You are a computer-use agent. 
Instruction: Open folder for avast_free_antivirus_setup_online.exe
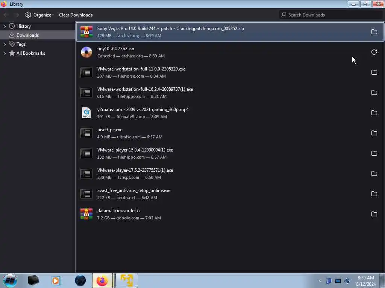[374, 194]
